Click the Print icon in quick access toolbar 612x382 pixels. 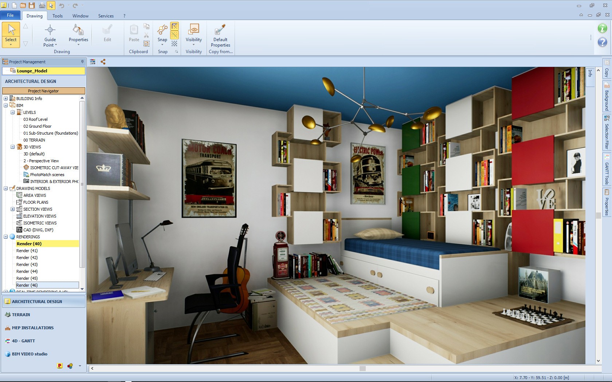pos(42,5)
